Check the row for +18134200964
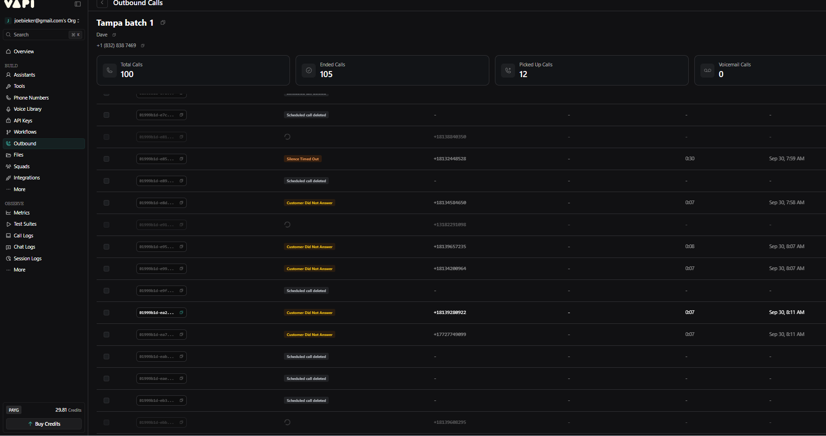The image size is (826, 436). coord(106,269)
